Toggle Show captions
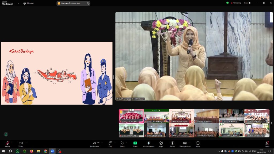 coord(185,144)
